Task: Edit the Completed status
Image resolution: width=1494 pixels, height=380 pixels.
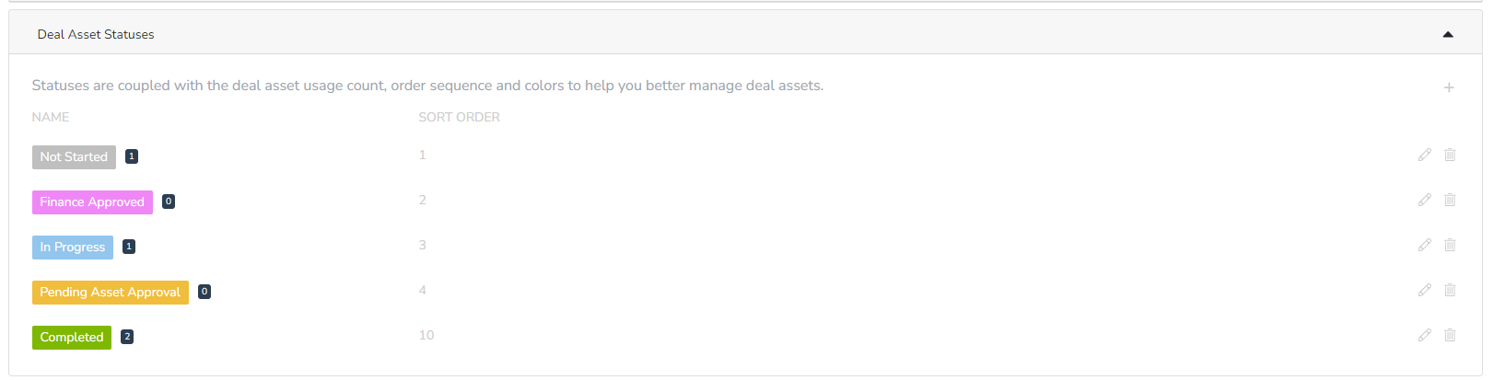Action: 1424,335
